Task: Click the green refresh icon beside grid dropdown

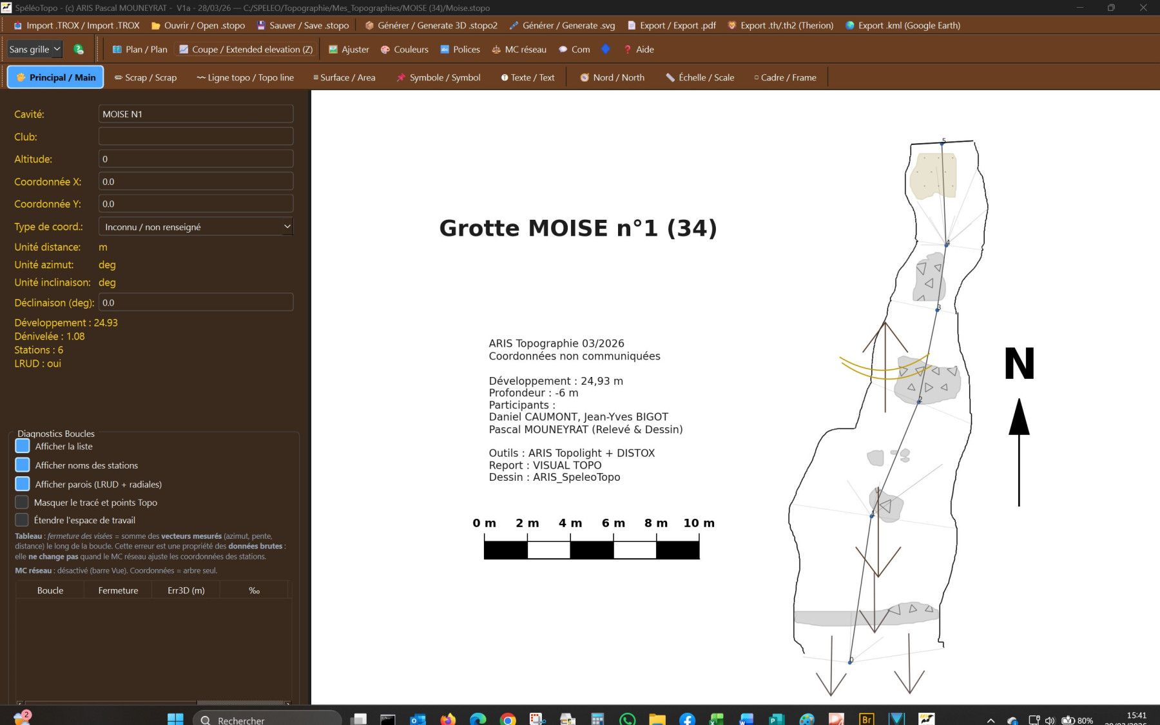Action: pyautogui.click(x=79, y=50)
